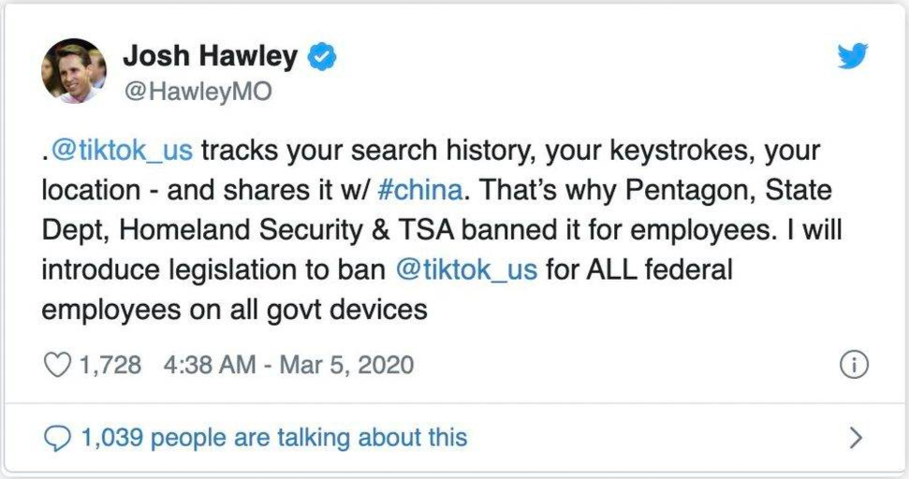Click the Twitter bird logo
Screen dimensions: 909x479
point(852,56)
